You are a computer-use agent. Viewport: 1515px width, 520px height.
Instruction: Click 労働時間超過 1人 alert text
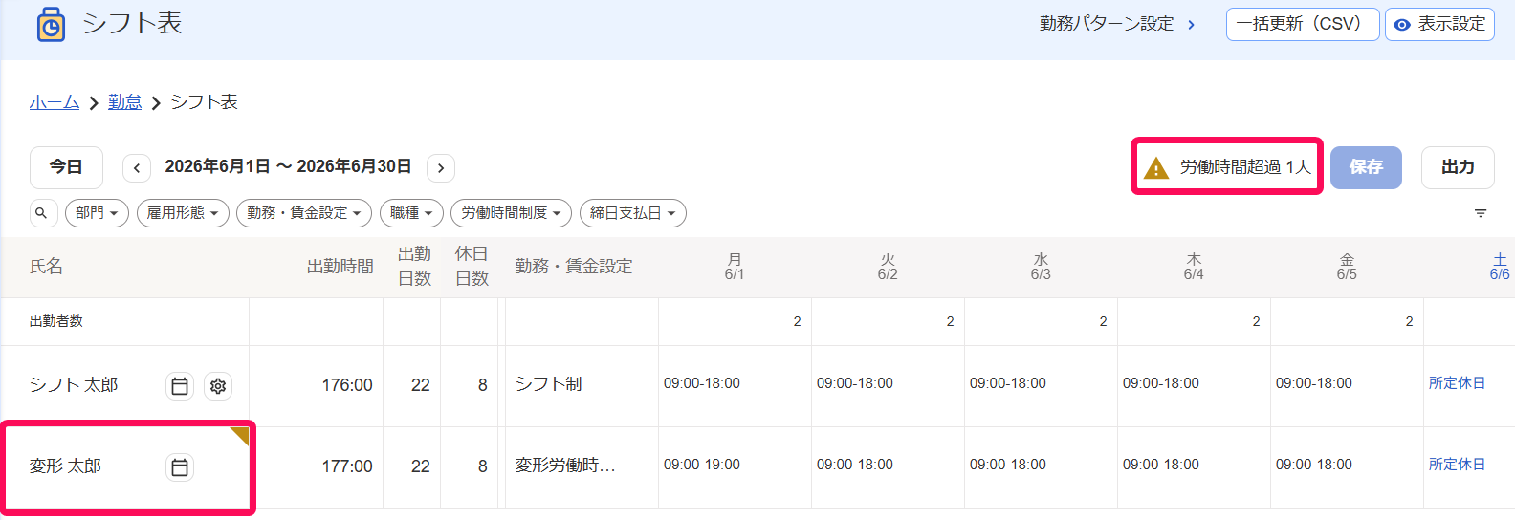(1245, 167)
